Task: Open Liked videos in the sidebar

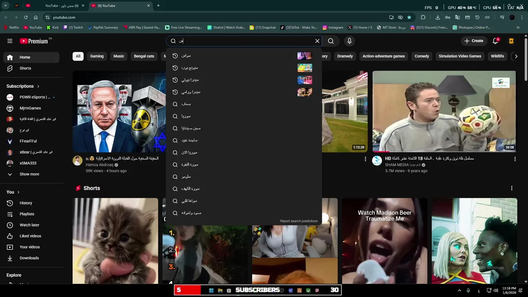Action: (x=31, y=236)
